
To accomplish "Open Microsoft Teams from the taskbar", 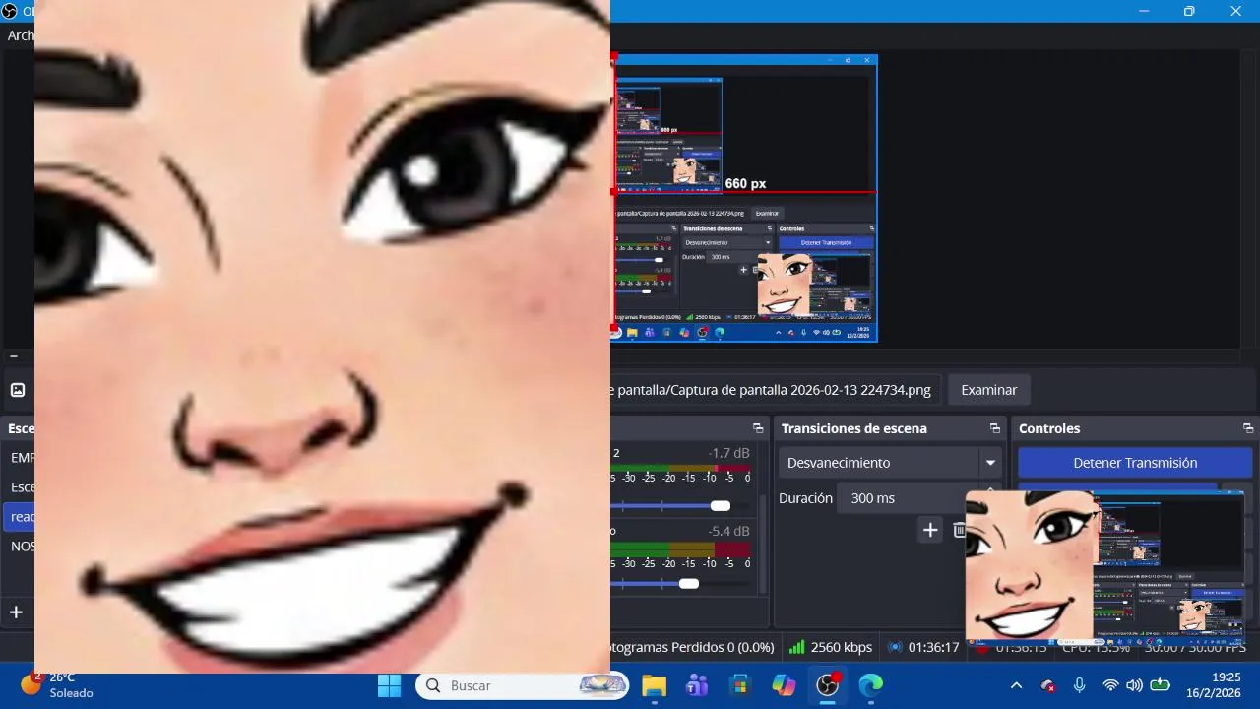I will (x=697, y=685).
